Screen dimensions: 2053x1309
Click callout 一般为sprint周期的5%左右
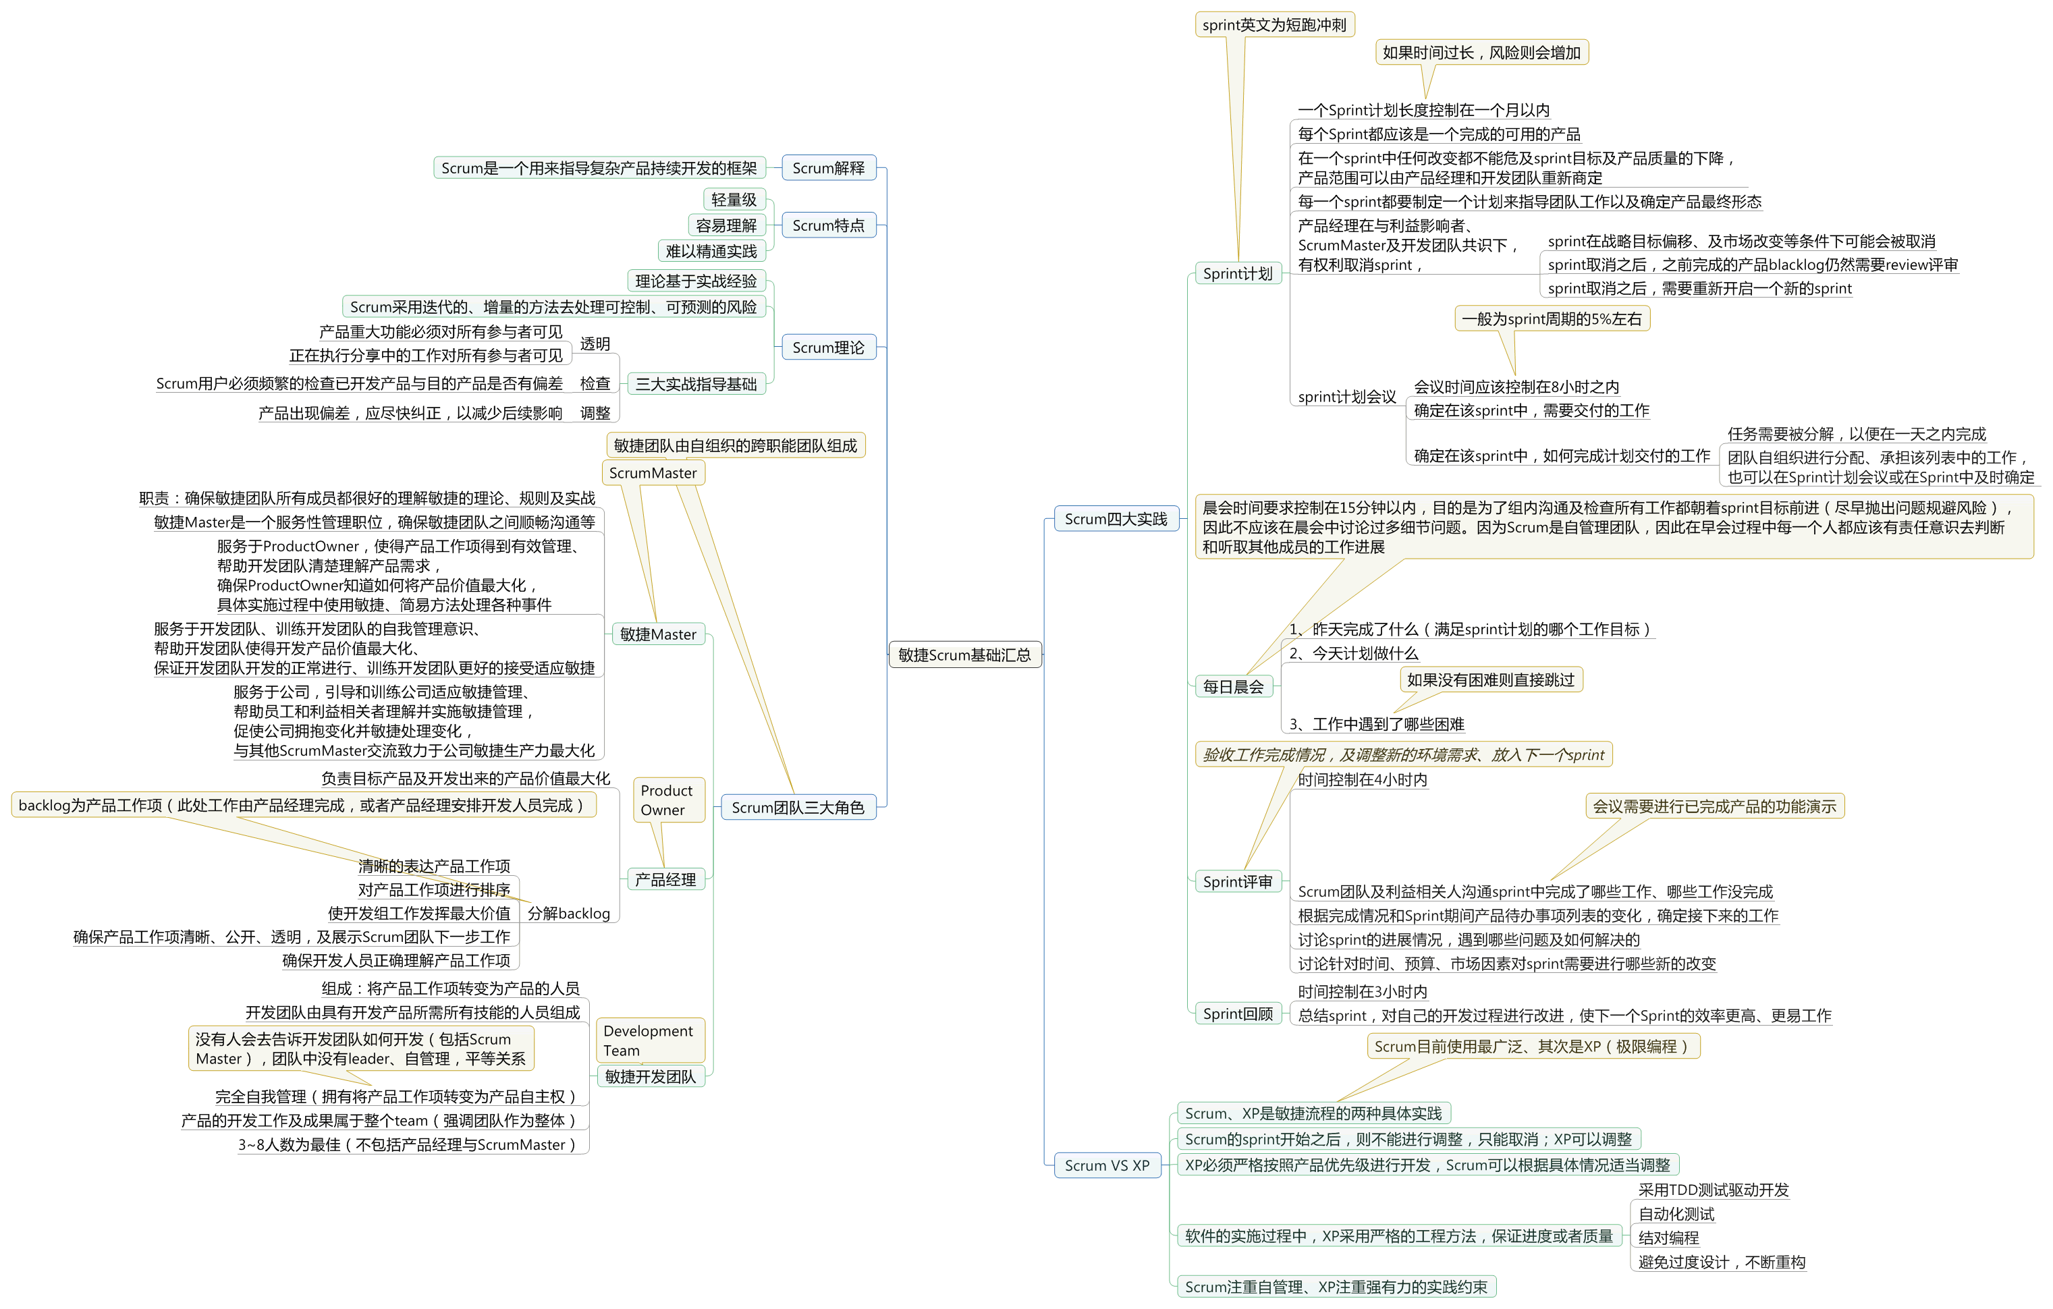[x=1552, y=318]
